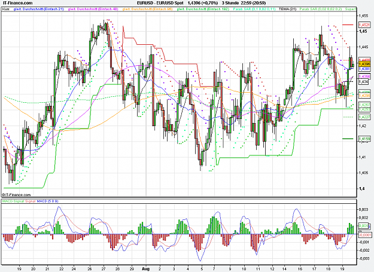
Task: Select the 'EURUSD - EUR/USD Spot' instrument title
Action: click(x=160, y=3)
